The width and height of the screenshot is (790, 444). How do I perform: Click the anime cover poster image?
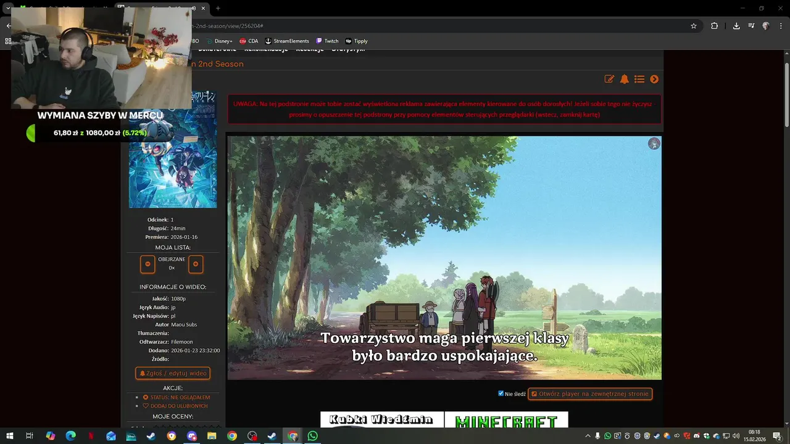pos(173,159)
